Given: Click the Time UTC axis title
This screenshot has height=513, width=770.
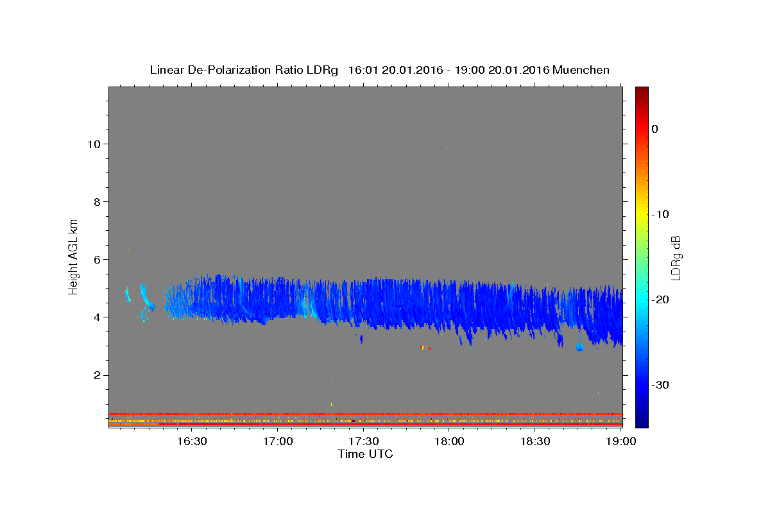Looking at the screenshot, I should pyautogui.click(x=365, y=454).
